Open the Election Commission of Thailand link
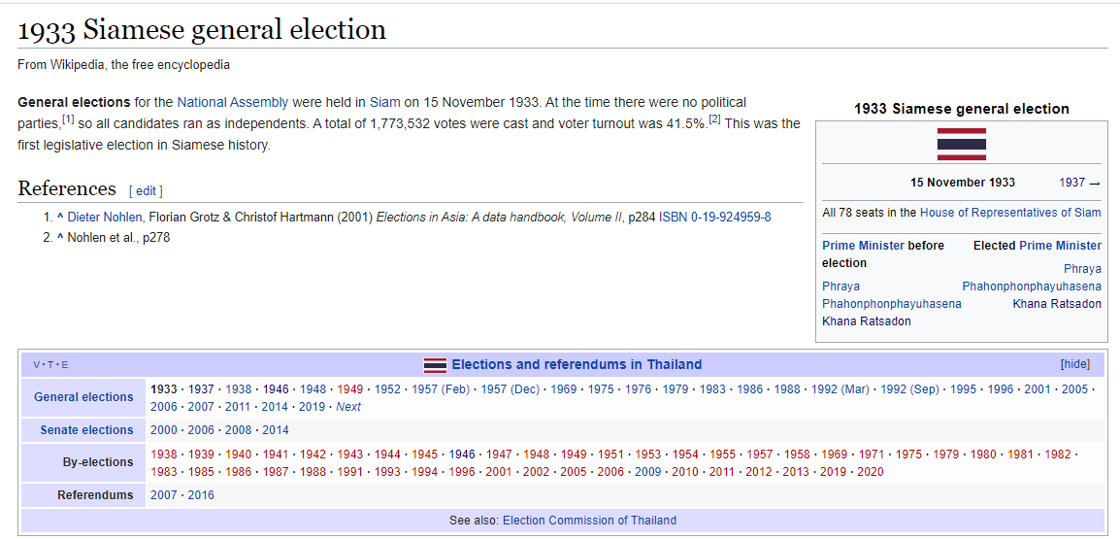Screen dimensions: 1120x539 click(589, 521)
